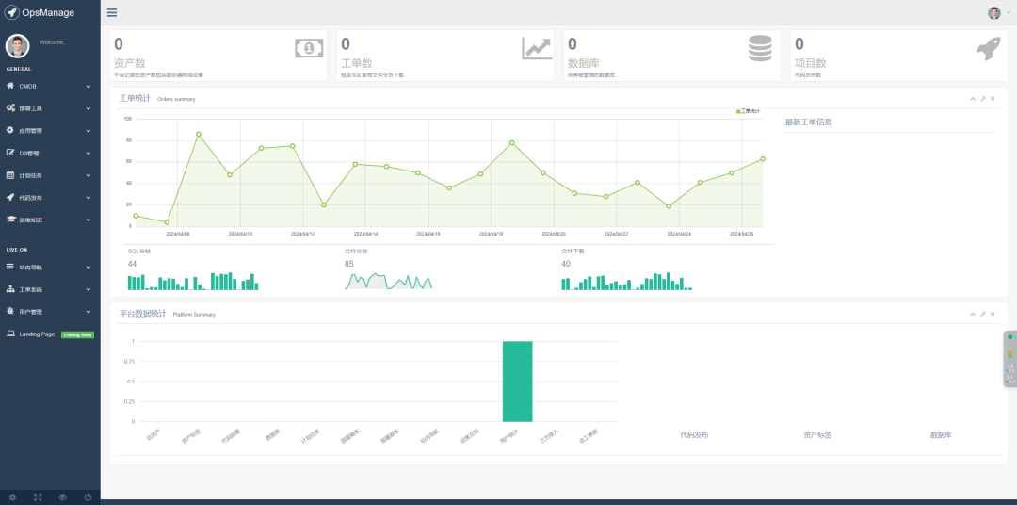This screenshot has width=1017, height=505.
Task: Open the user dropdown arrow at top right
Action: (1008, 12)
